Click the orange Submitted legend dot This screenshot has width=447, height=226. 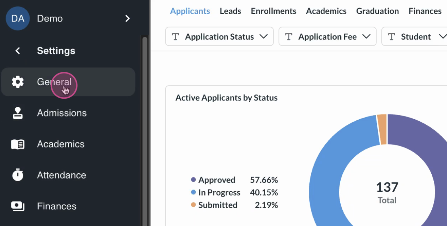pos(194,205)
